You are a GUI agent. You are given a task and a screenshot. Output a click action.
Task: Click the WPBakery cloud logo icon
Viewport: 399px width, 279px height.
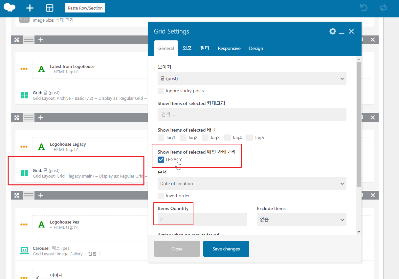pos(10,8)
